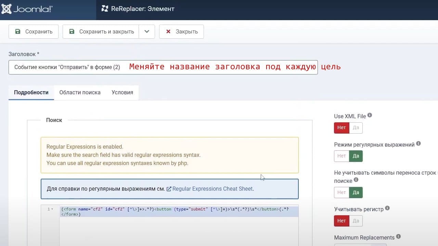The image size is (438, 246).
Task: Save item with Сохранить button
Action: coord(34,31)
